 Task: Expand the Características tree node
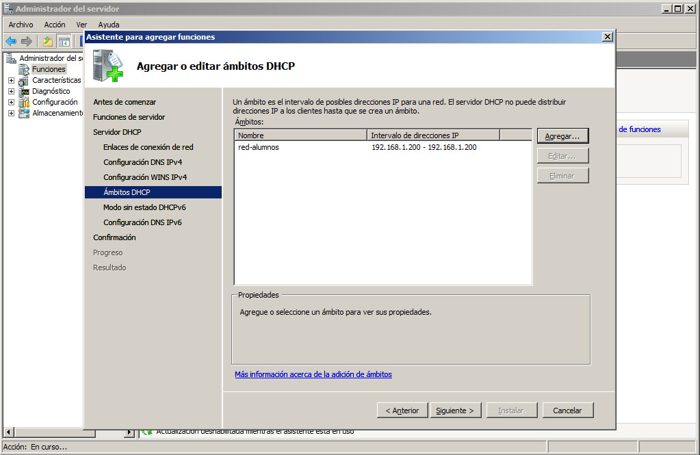(11, 80)
